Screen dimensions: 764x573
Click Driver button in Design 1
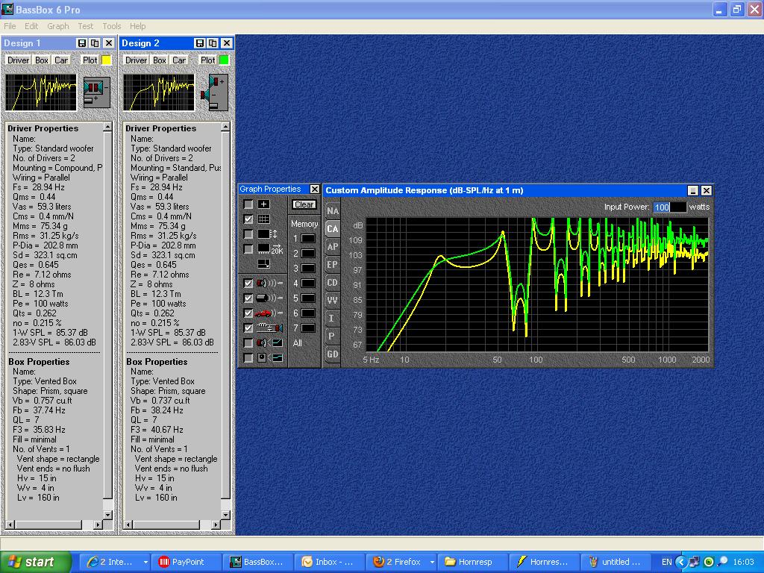click(19, 60)
